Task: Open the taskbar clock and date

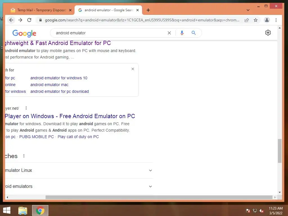Action: click(x=276, y=211)
